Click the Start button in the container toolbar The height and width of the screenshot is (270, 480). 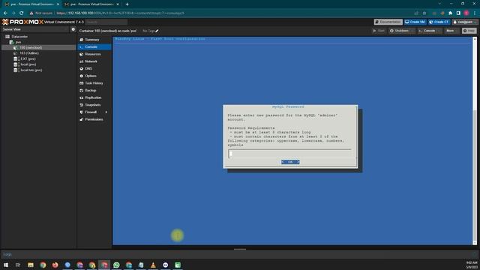(x=379, y=31)
